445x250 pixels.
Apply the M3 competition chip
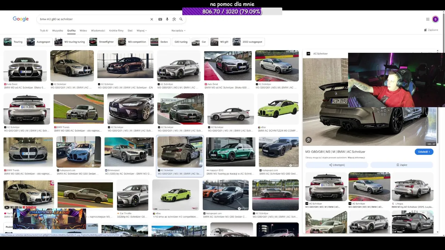click(x=132, y=42)
